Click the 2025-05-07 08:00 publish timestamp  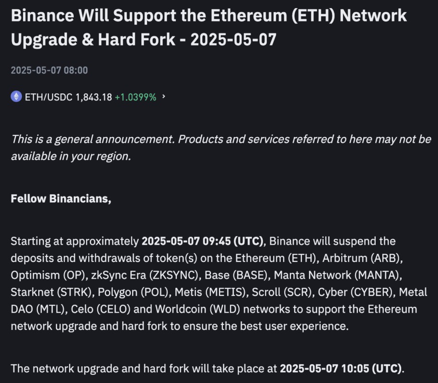pyautogui.click(x=49, y=70)
